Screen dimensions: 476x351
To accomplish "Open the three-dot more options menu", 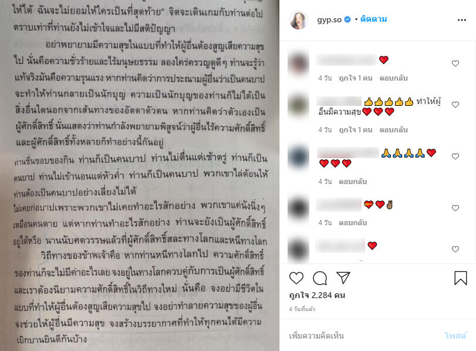I will pyautogui.click(x=462, y=20).
